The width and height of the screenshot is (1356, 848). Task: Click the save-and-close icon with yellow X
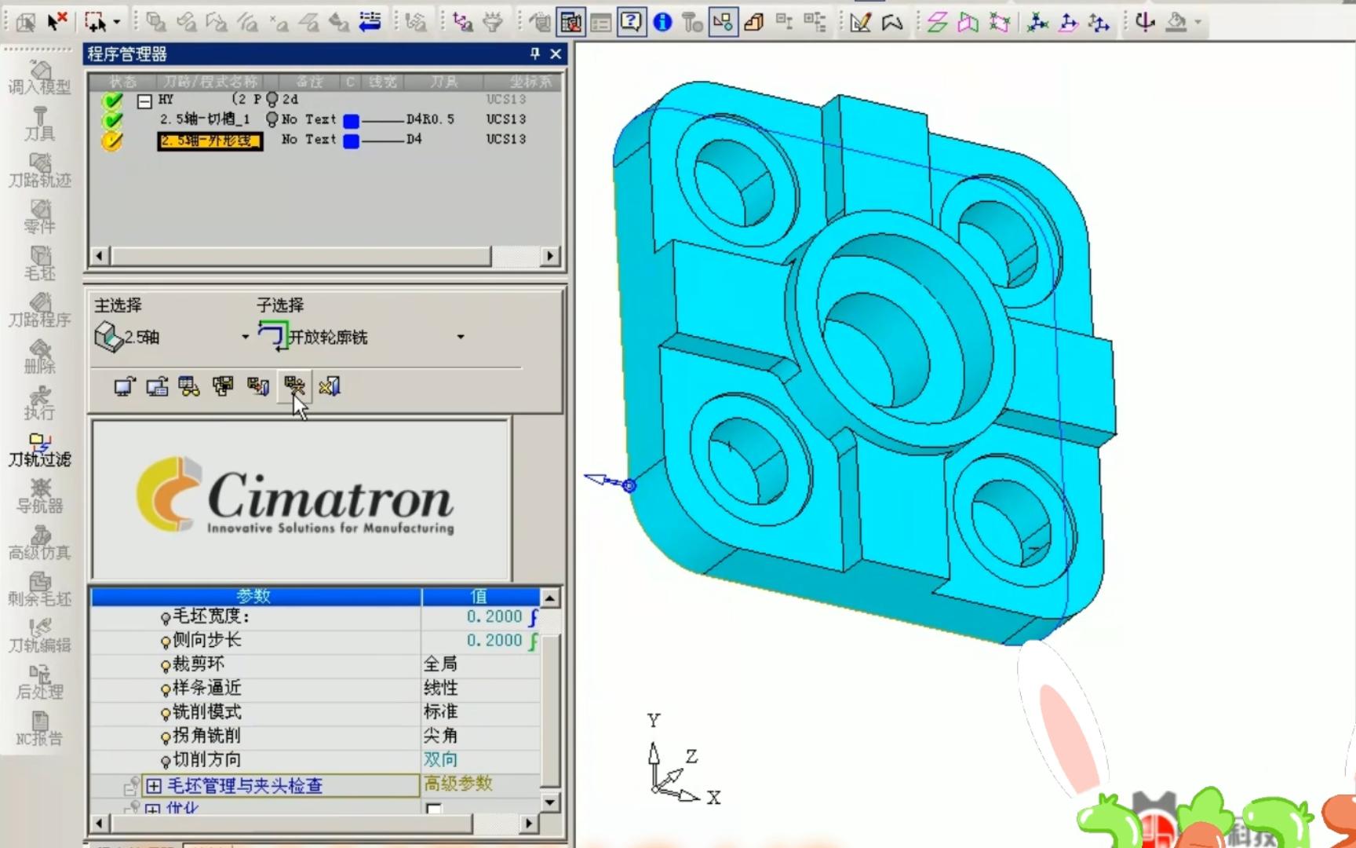click(330, 386)
